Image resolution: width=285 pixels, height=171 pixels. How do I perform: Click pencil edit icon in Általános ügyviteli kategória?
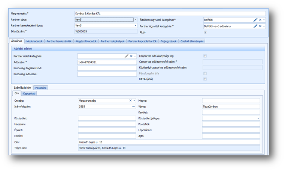click(255, 20)
